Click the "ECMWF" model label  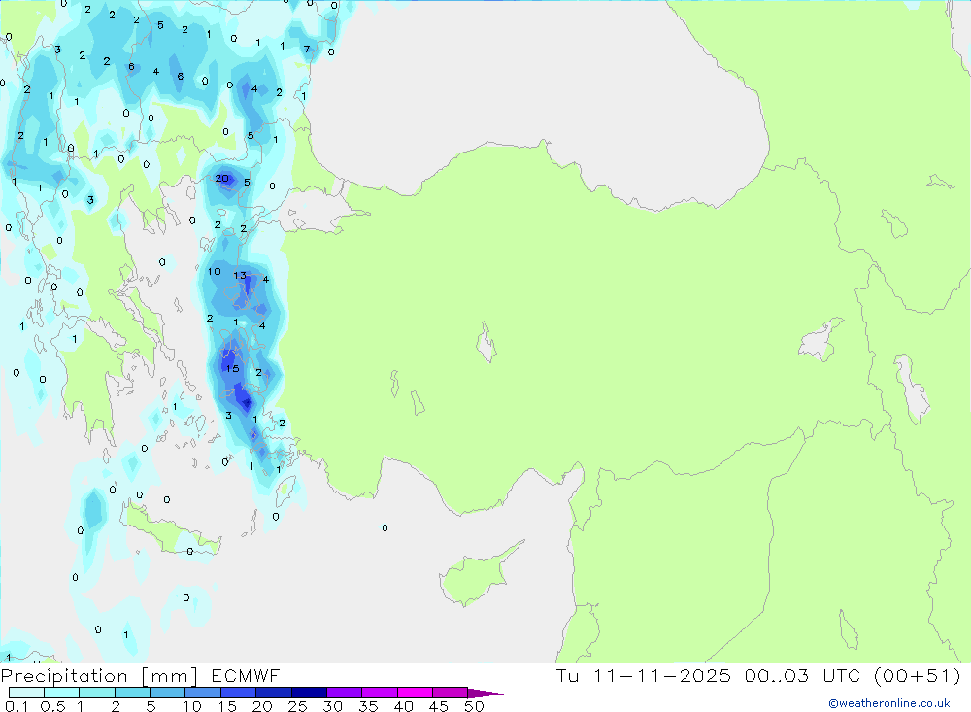pyautogui.click(x=246, y=675)
